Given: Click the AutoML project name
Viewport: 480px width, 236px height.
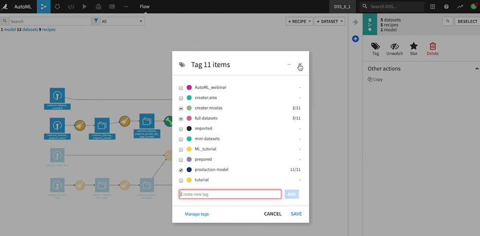Looking at the screenshot, I should [x=23, y=6].
